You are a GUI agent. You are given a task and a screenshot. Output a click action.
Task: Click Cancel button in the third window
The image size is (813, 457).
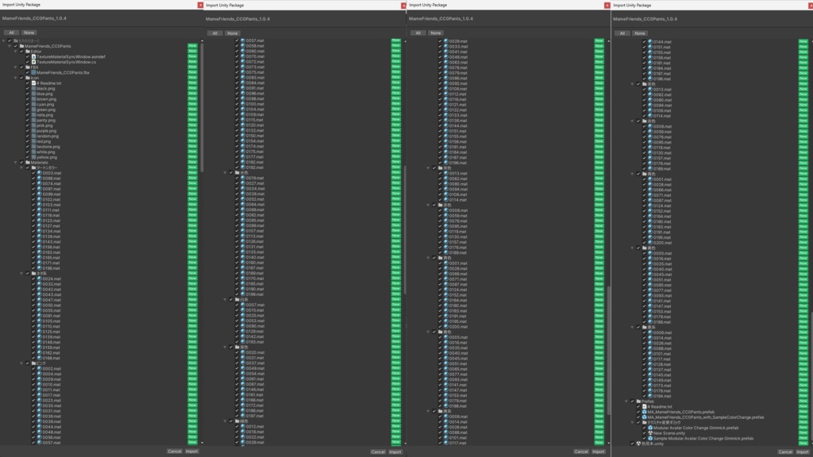581,451
